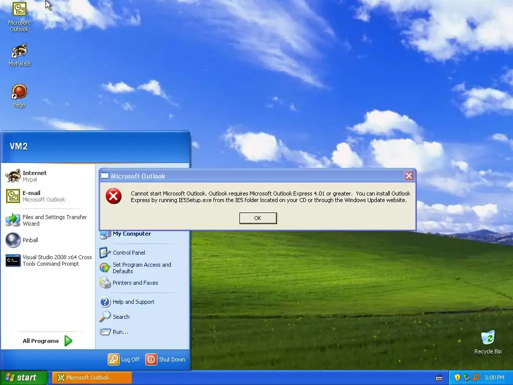The height and width of the screenshot is (385, 513).
Task: Click the command prompt icon for Visual Studio
Action: point(13,260)
